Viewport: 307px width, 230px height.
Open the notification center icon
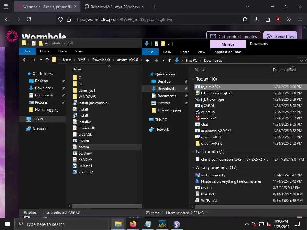click(297, 224)
